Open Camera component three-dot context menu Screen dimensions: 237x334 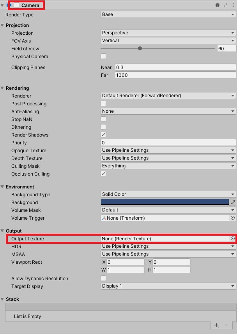[x=233, y=5]
